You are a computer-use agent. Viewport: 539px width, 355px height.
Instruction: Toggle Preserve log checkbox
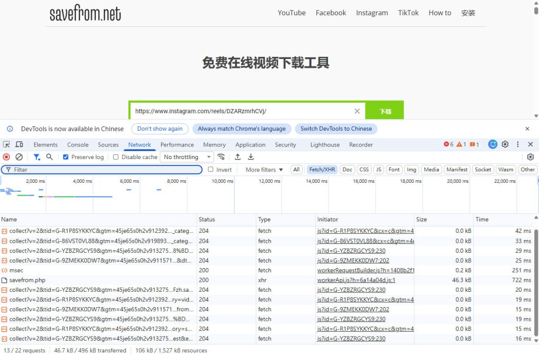(66, 157)
